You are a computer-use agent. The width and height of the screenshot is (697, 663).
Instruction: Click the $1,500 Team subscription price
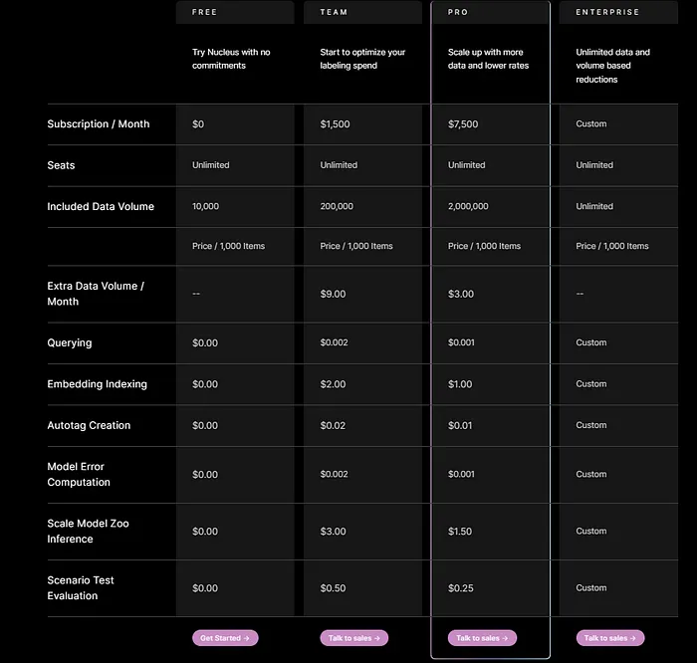pos(336,124)
